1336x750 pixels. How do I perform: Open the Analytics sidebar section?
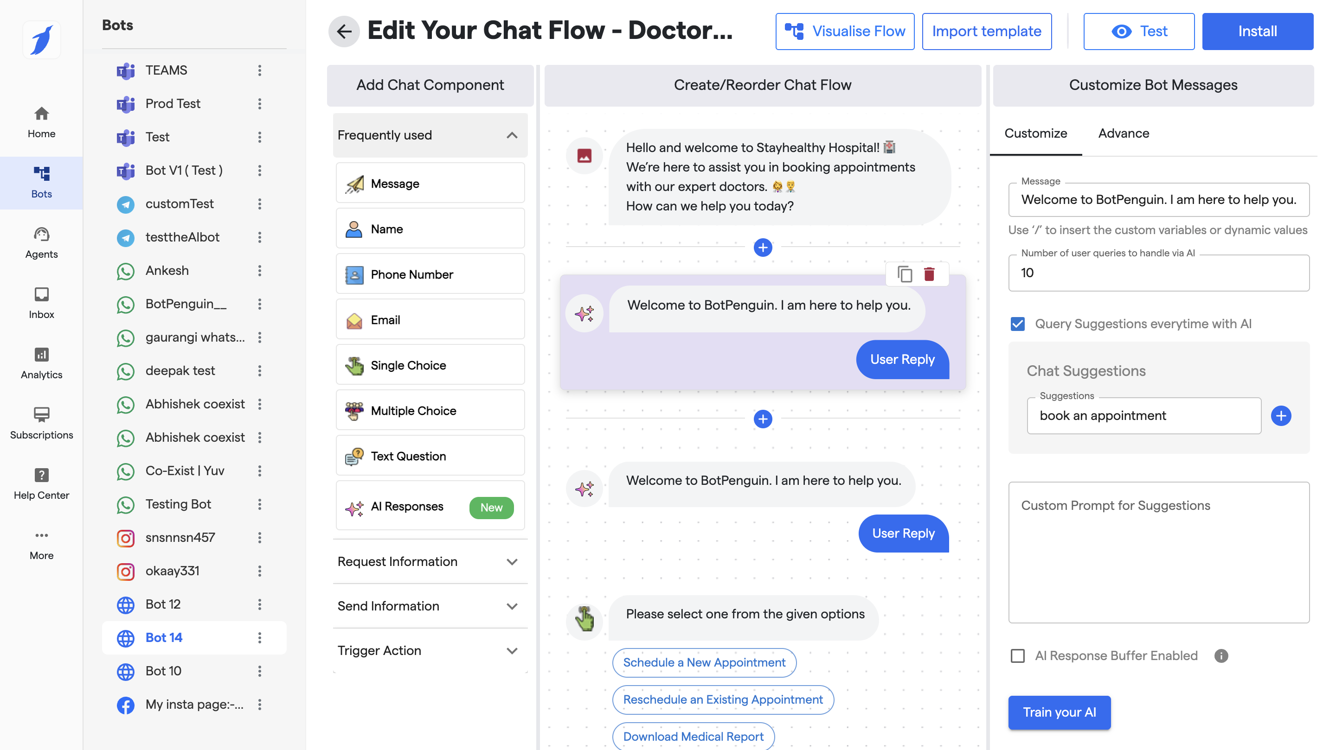[x=41, y=363]
